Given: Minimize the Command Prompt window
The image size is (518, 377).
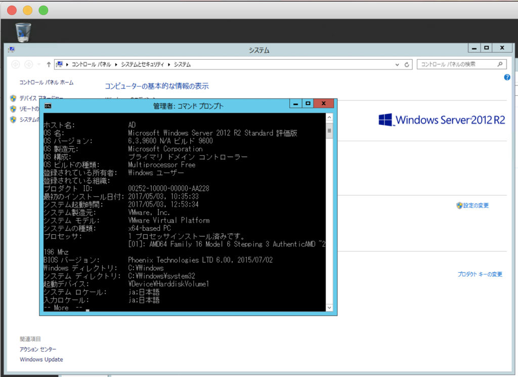Looking at the screenshot, I should (295, 104).
